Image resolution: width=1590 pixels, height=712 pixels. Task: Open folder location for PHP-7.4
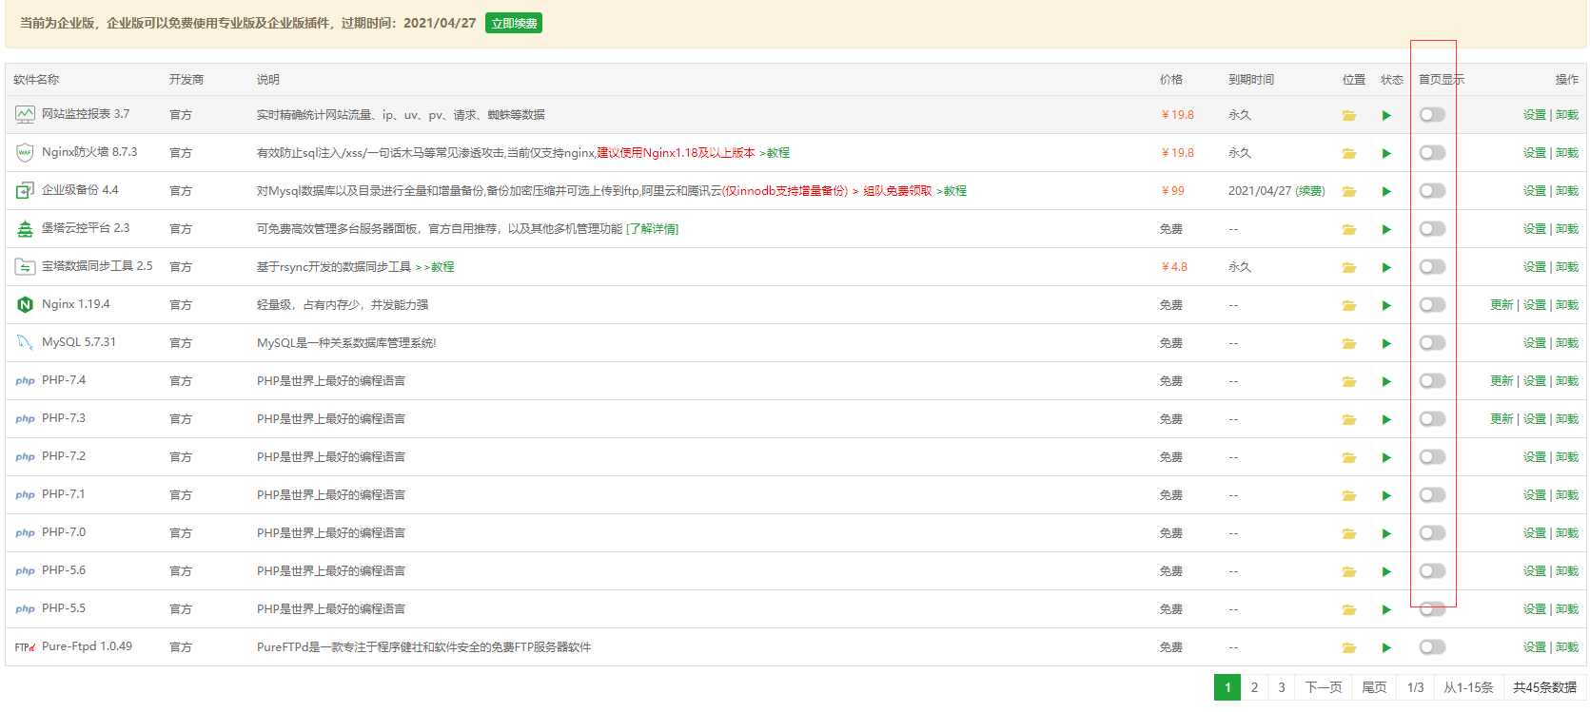click(1349, 381)
